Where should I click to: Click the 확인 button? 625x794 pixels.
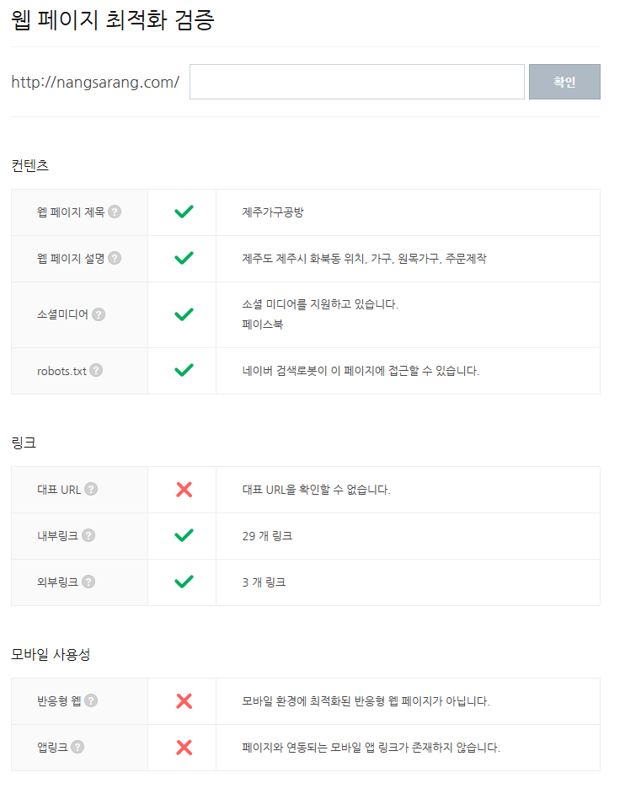point(564,82)
